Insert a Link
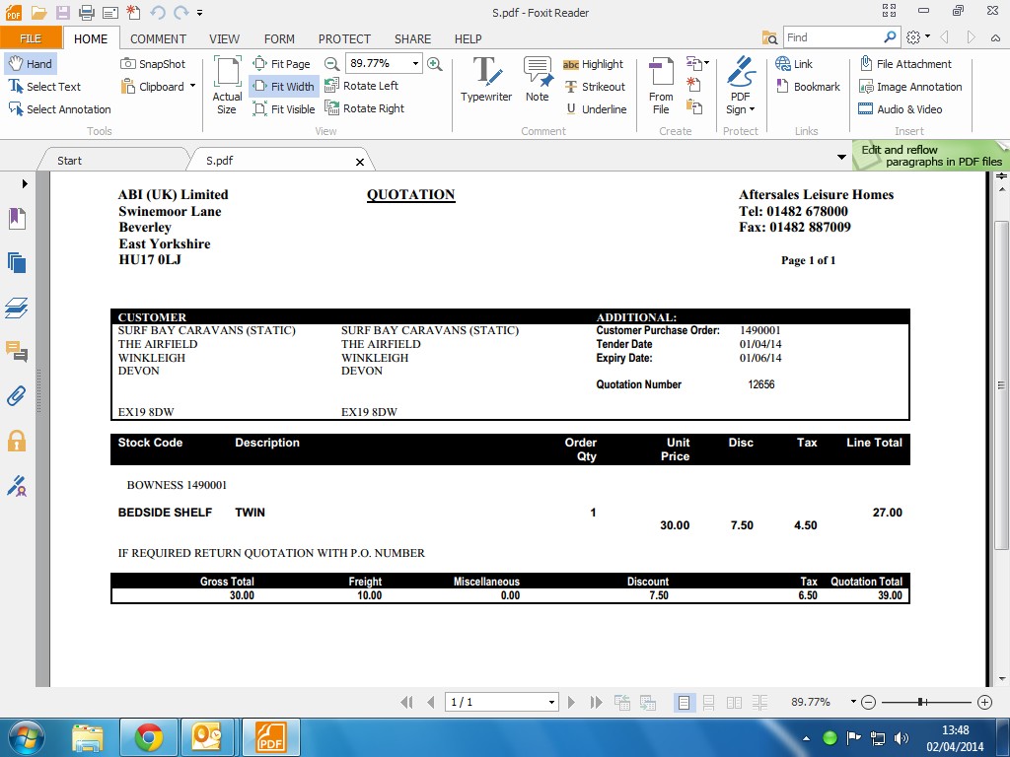Viewport: 1010px width, 757px height. (x=794, y=64)
